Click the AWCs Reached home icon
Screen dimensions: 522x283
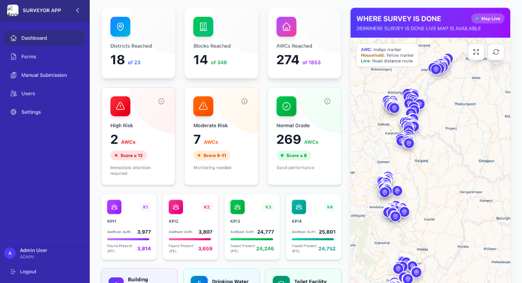coord(286,26)
